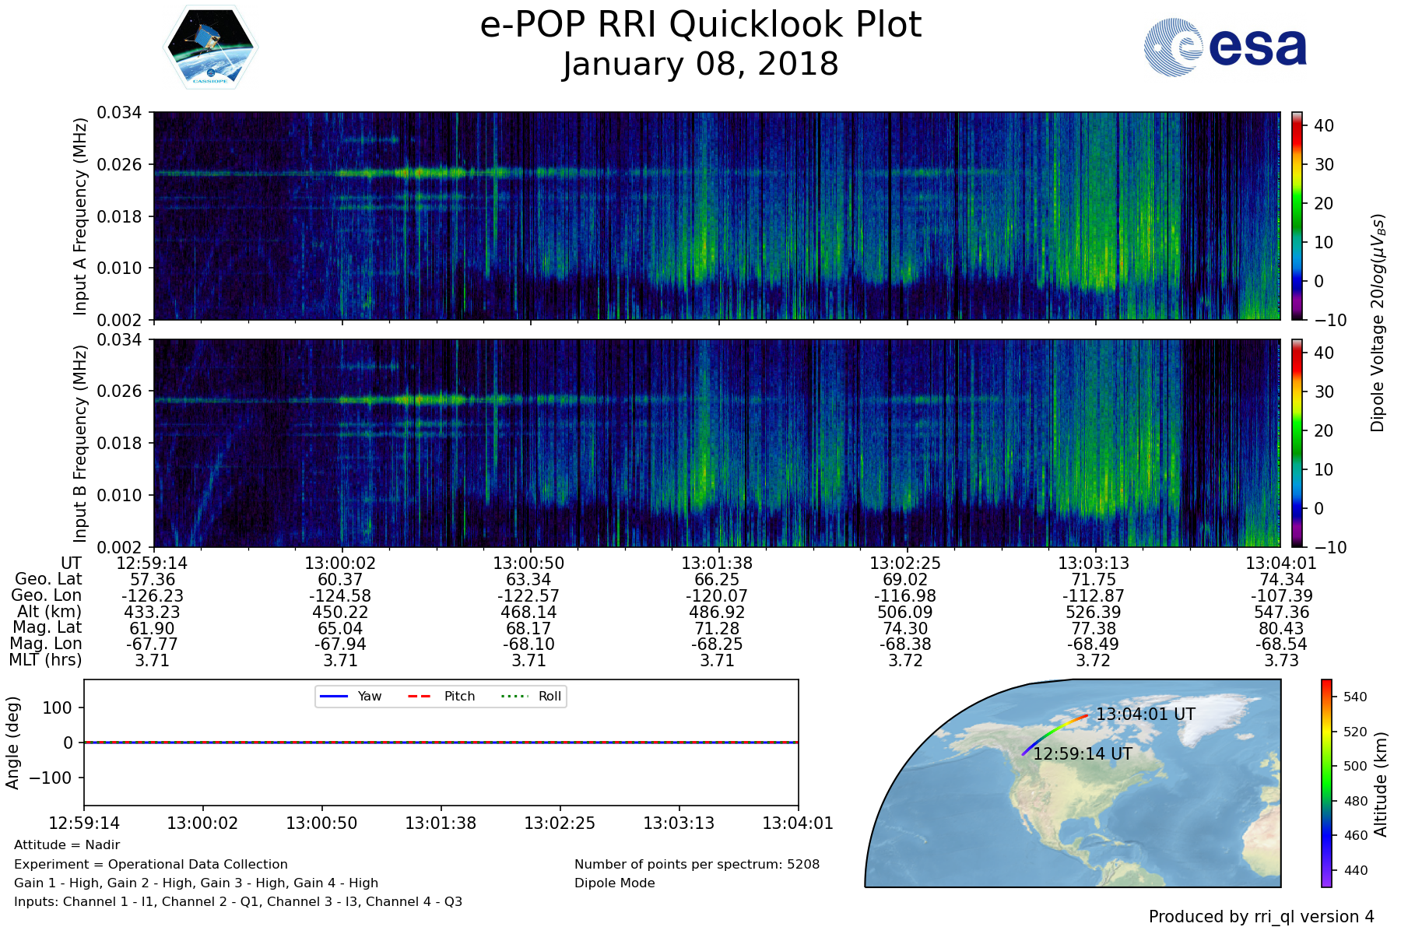This screenshot has width=1401, height=934.
Task: Click the CASSIOPE satellite hexagon logo
Action: 210,48
